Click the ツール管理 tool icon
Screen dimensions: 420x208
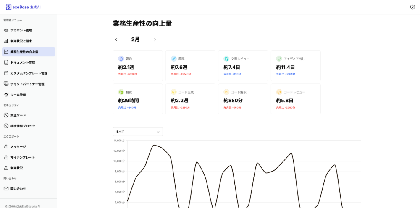click(x=6, y=95)
